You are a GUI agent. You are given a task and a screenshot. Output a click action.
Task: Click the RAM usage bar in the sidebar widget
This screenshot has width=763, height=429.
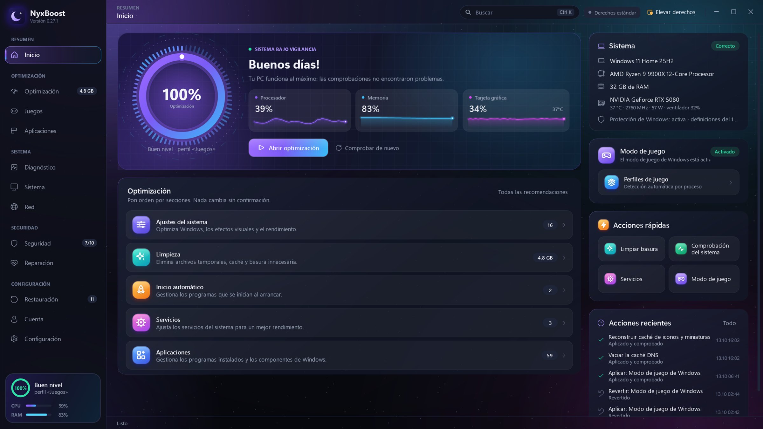[x=38, y=415]
